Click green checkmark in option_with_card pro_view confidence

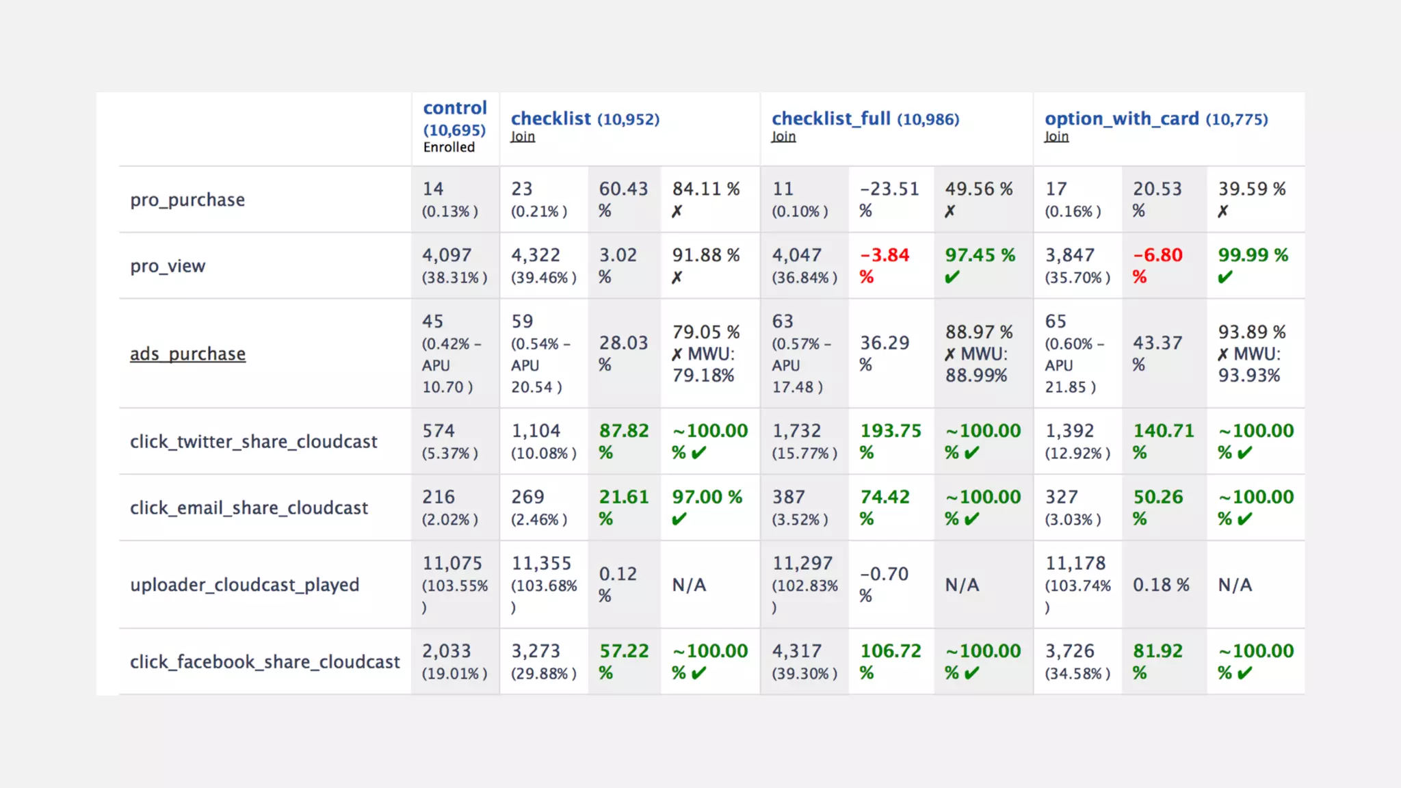(x=1225, y=278)
